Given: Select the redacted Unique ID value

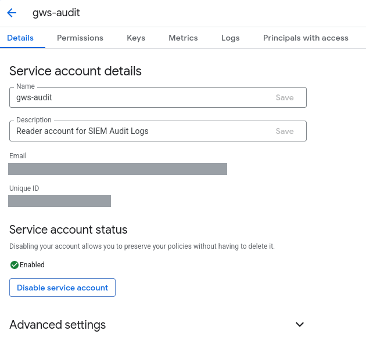Looking at the screenshot, I should click(59, 201).
